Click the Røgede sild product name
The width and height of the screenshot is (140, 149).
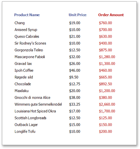(24, 77)
